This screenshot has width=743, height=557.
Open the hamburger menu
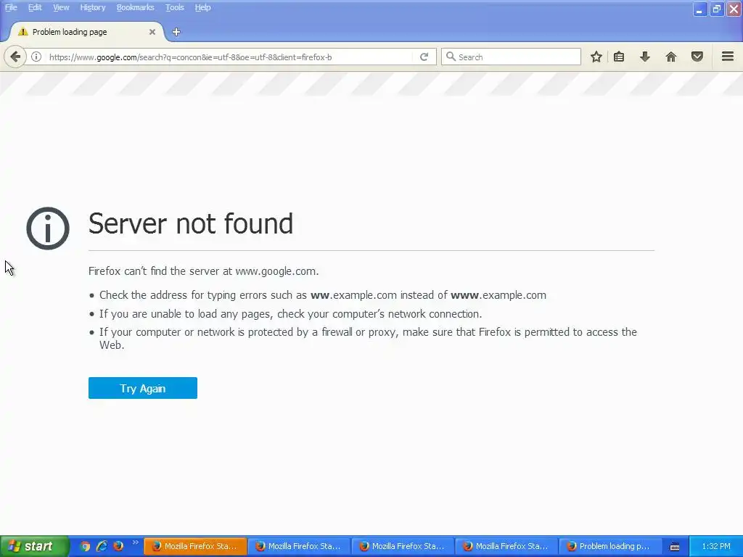coord(728,57)
